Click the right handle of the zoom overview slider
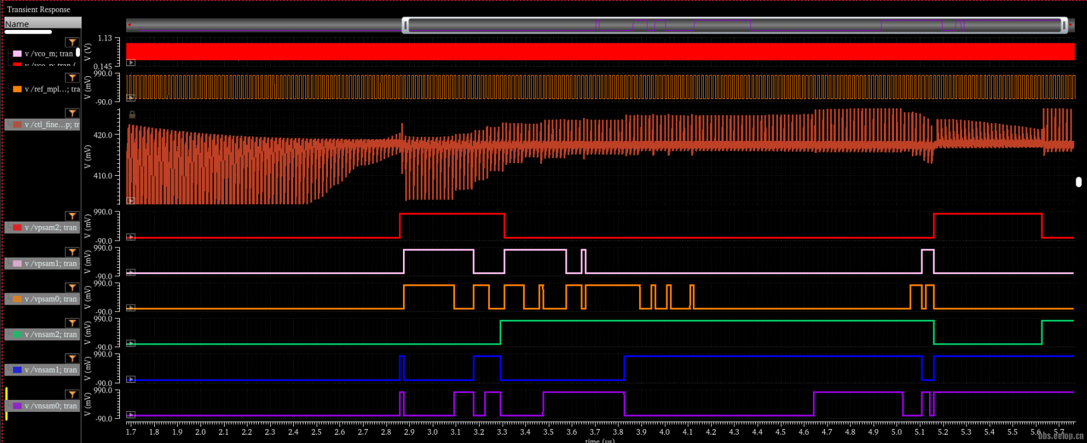The height and width of the screenshot is (443, 1087). (x=1064, y=25)
